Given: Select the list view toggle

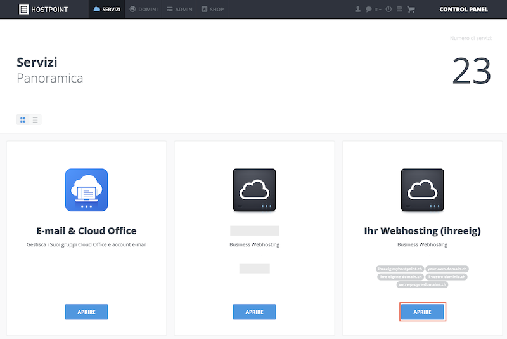Looking at the screenshot, I should point(35,120).
